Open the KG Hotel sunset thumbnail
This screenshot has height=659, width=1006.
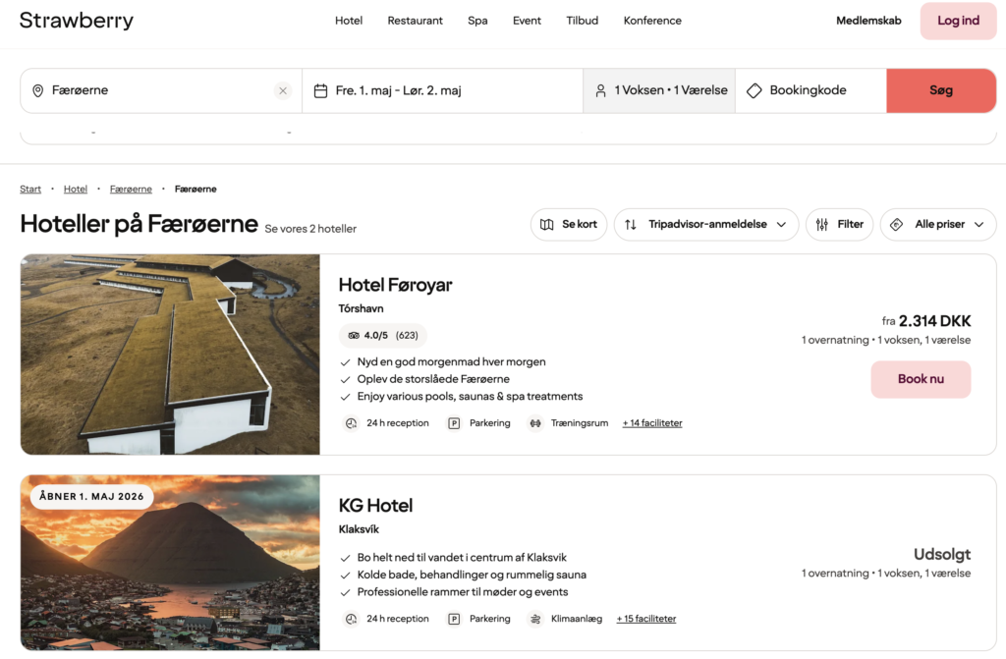pos(170,562)
